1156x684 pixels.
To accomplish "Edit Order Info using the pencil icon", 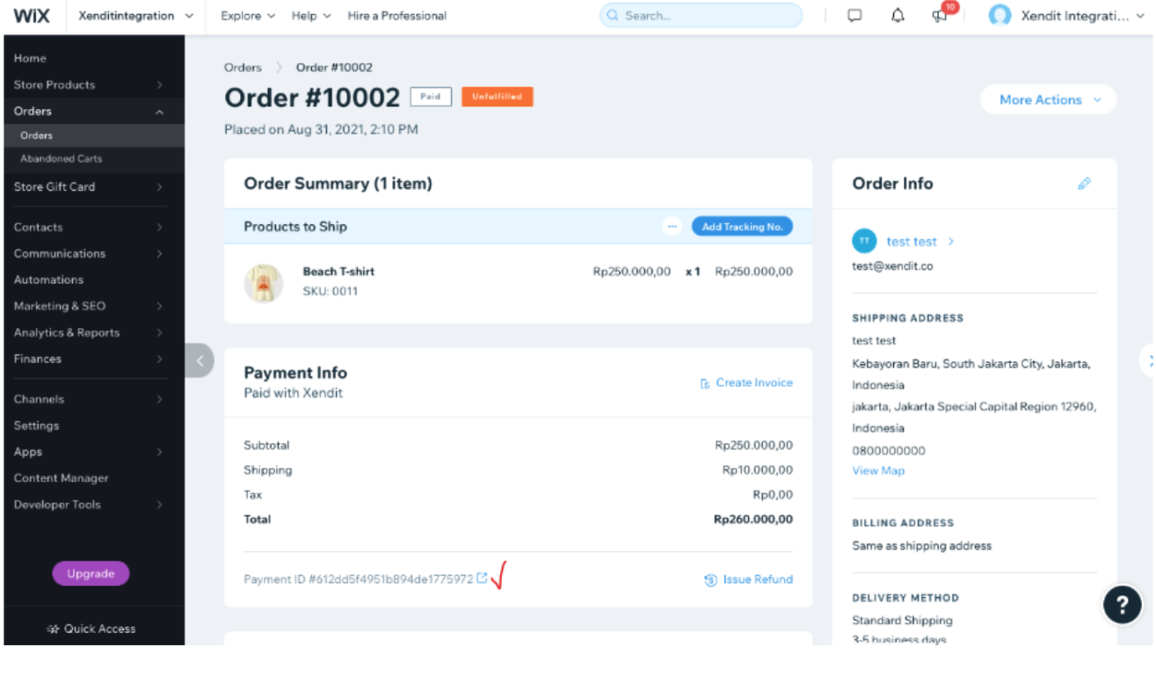I will (x=1084, y=183).
